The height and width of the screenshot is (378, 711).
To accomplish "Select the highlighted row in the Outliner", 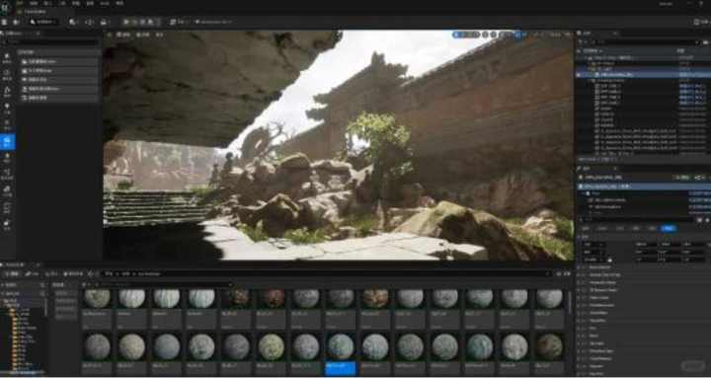I will 644,74.
